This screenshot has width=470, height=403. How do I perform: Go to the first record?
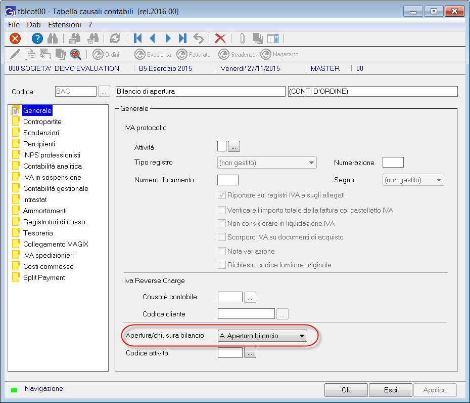(137, 38)
